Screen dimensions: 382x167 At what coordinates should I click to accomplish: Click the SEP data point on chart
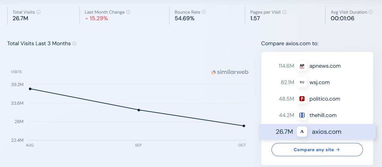point(139,110)
